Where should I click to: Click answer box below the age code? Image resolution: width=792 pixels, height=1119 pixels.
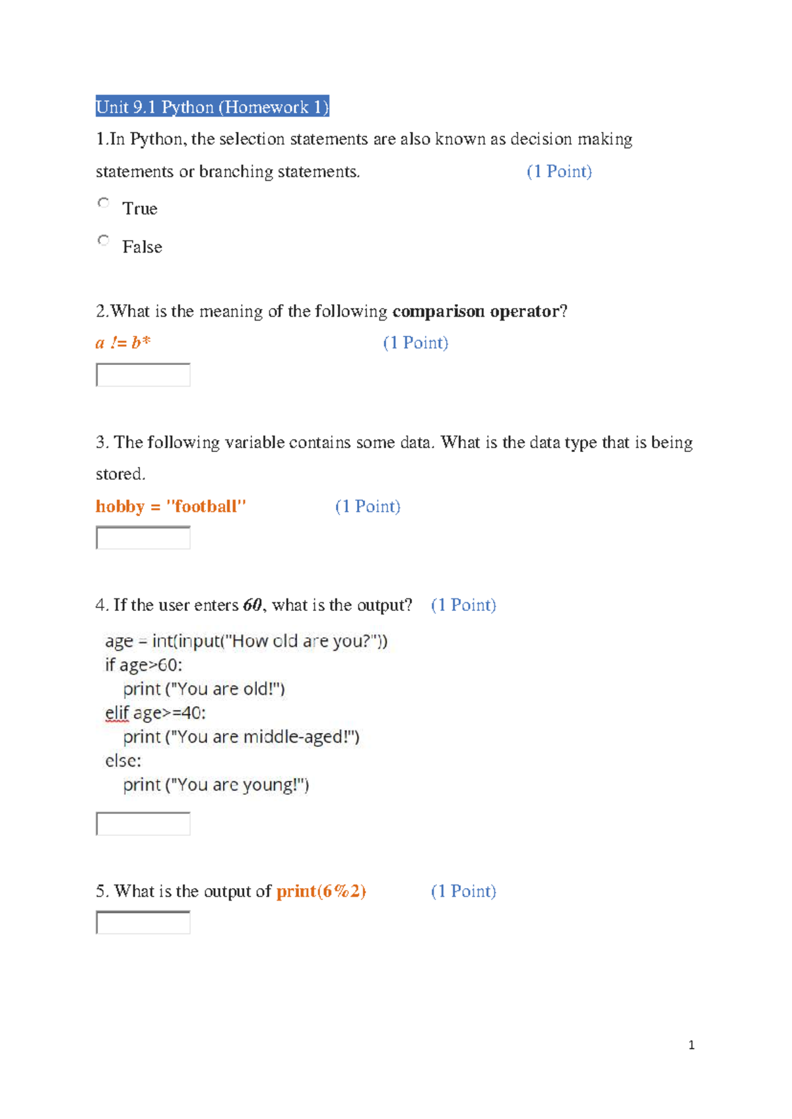click(x=143, y=824)
